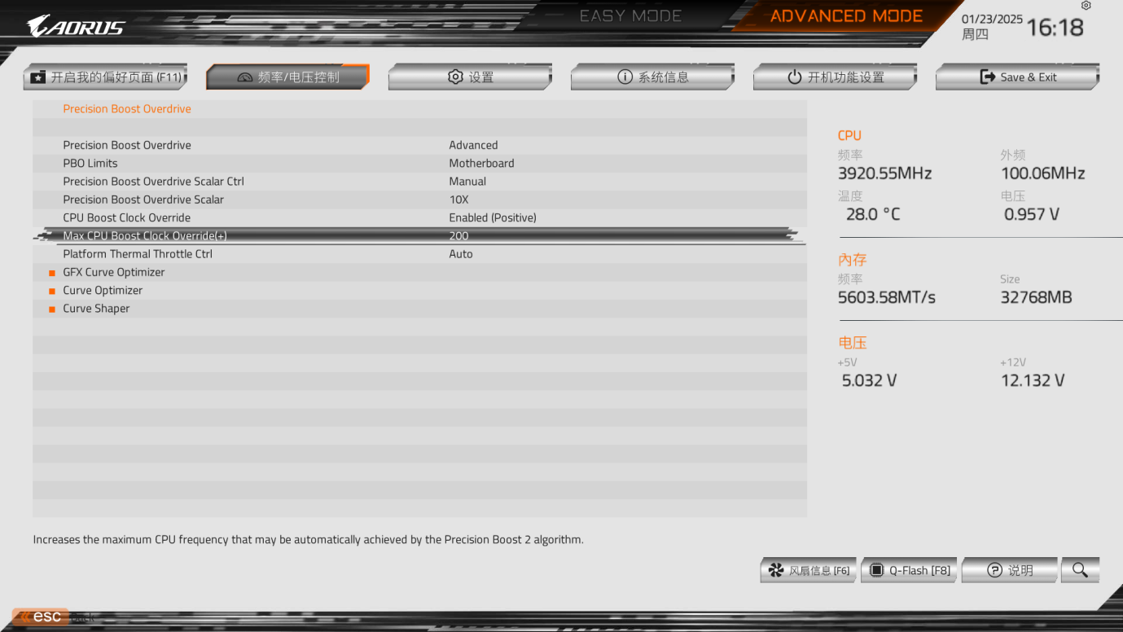Click the esc back button
The image size is (1123, 632).
point(40,617)
